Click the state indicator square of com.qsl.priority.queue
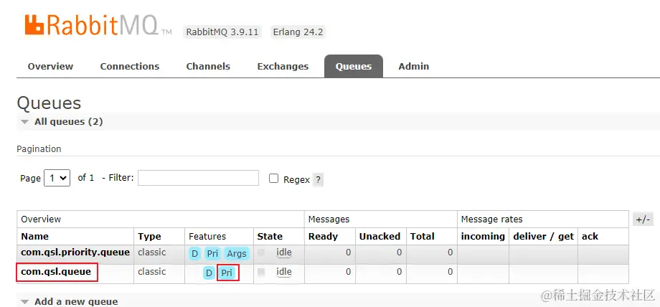Viewport: 660px width, 307px height. [261, 252]
